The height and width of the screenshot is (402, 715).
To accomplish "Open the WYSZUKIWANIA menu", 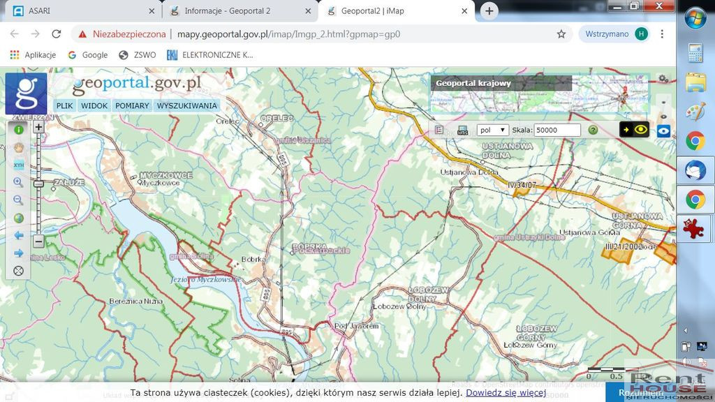I will [187, 106].
